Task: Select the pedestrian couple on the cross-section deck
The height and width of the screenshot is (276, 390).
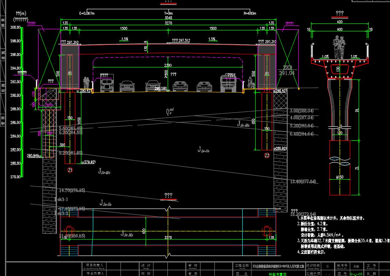Action: pyautogui.click(x=339, y=47)
